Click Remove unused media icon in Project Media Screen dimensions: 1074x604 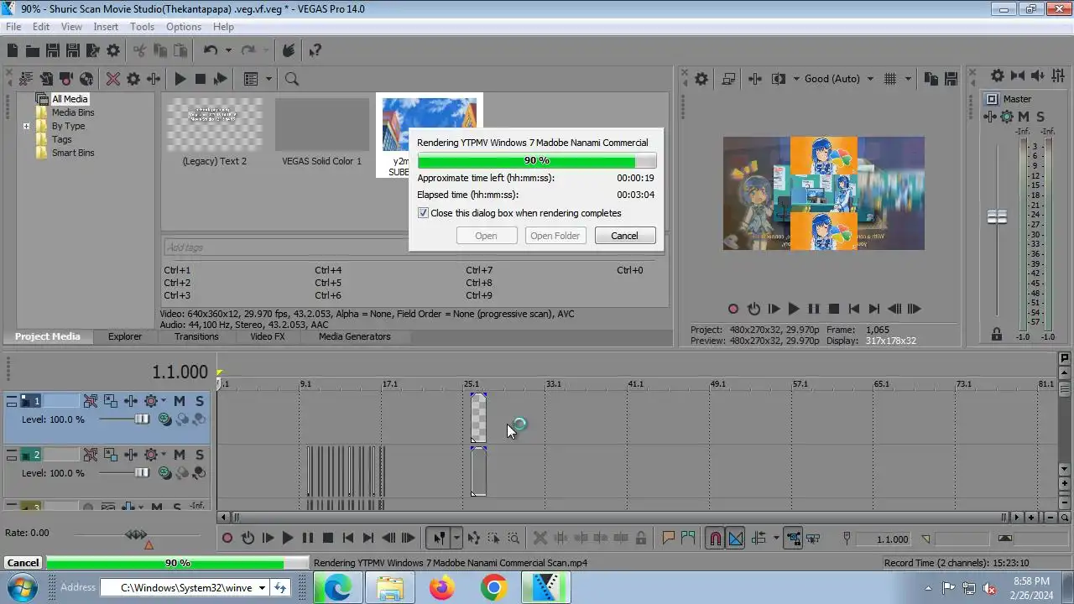click(26, 79)
